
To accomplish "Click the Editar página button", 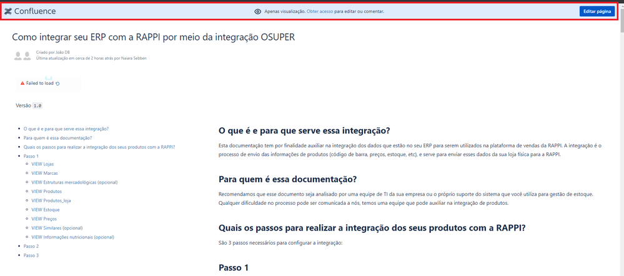I will pyautogui.click(x=597, y=11).
